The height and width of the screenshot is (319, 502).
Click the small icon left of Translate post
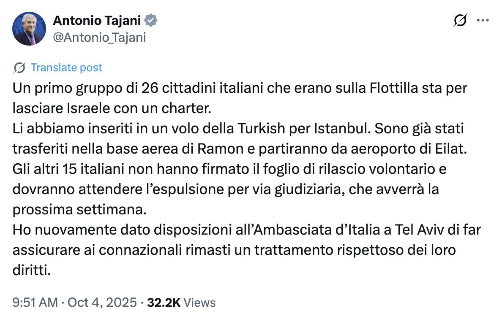[19, 68]
